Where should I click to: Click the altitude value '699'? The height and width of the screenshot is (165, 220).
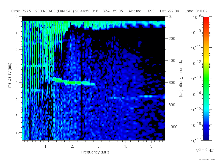coord(151,11)
